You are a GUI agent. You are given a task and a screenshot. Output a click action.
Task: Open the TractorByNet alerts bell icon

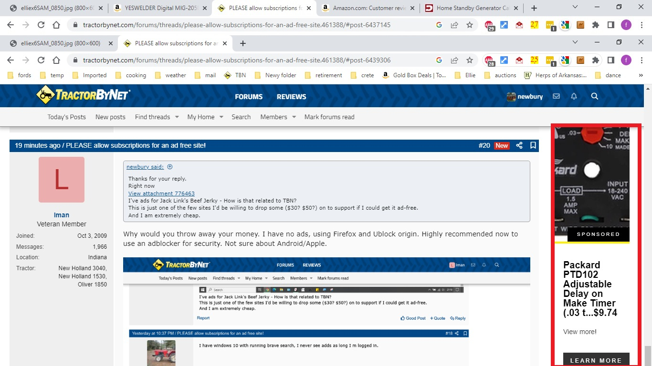(574, 96)
